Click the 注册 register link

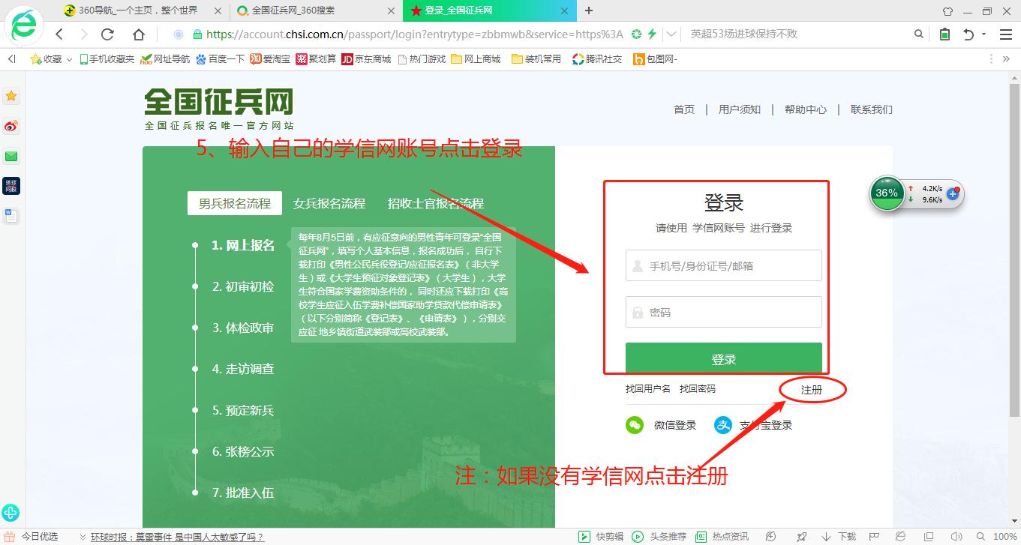811,390
